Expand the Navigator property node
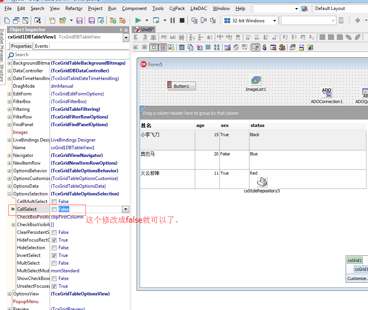 click(9, 155)
